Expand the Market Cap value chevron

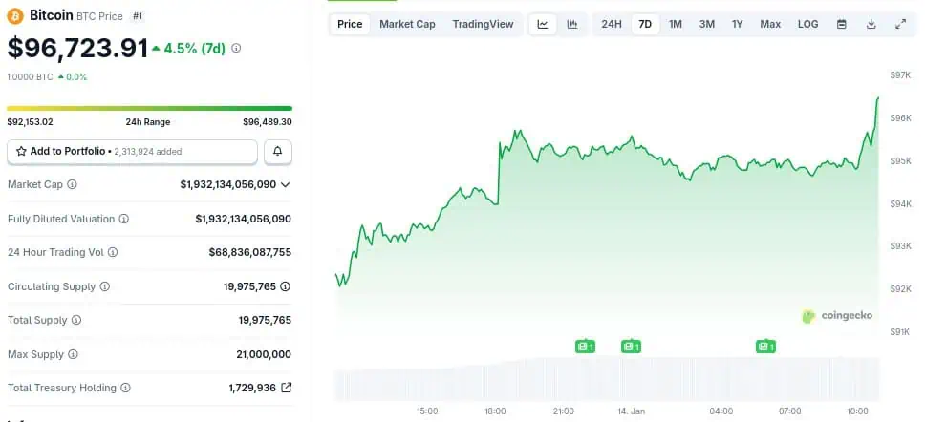pyautogui.click(x=286, y=184)
